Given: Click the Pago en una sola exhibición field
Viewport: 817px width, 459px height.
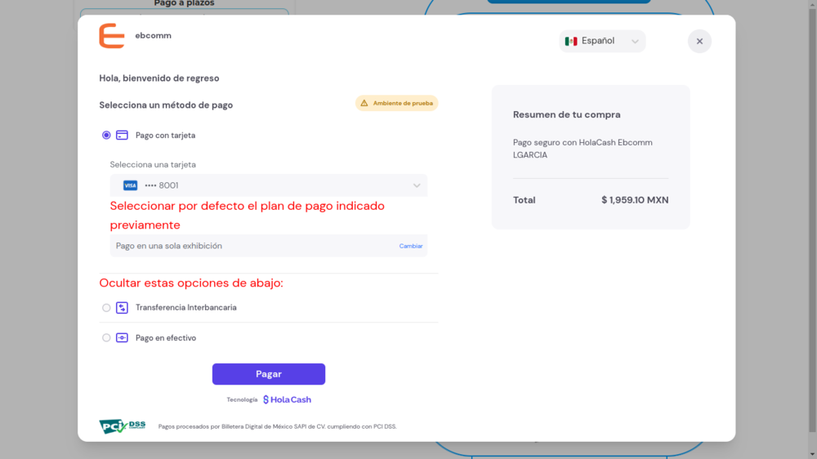Looking at the screenshot, I should click(x=245, y=246).
